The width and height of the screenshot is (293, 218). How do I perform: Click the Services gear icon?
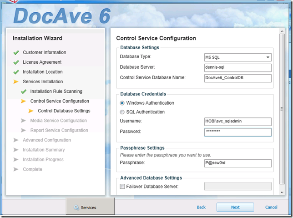point(76,208)
